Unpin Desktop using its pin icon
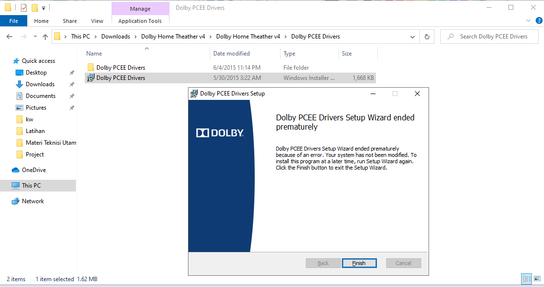This screenshot has width=544, height=287. click(x=72, y=73)
